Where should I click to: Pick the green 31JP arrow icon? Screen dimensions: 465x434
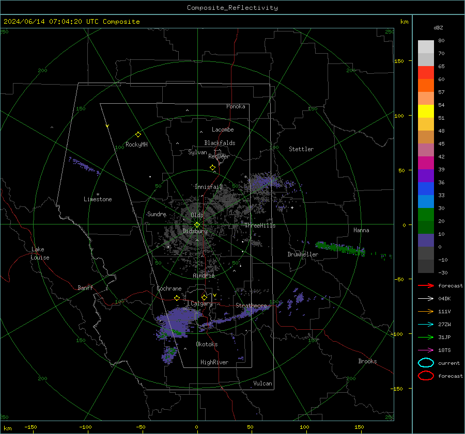(x=426, y=337)
